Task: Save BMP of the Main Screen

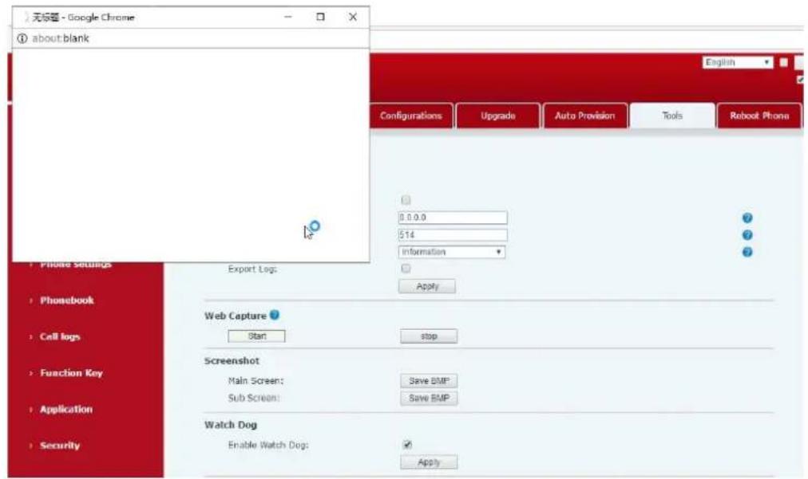Action: coord(429,381)
